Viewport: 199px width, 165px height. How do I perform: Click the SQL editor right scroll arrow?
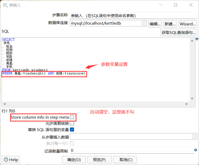tap(187, 104)
